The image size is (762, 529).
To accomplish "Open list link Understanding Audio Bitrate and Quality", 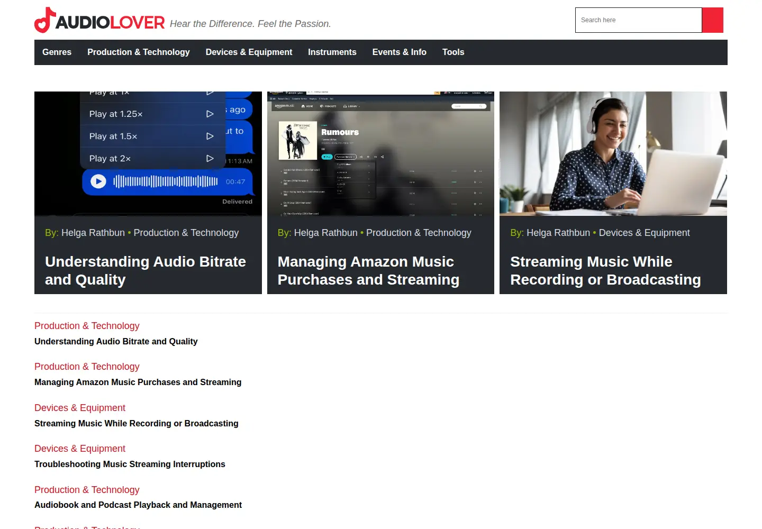I will coord(116,342).
